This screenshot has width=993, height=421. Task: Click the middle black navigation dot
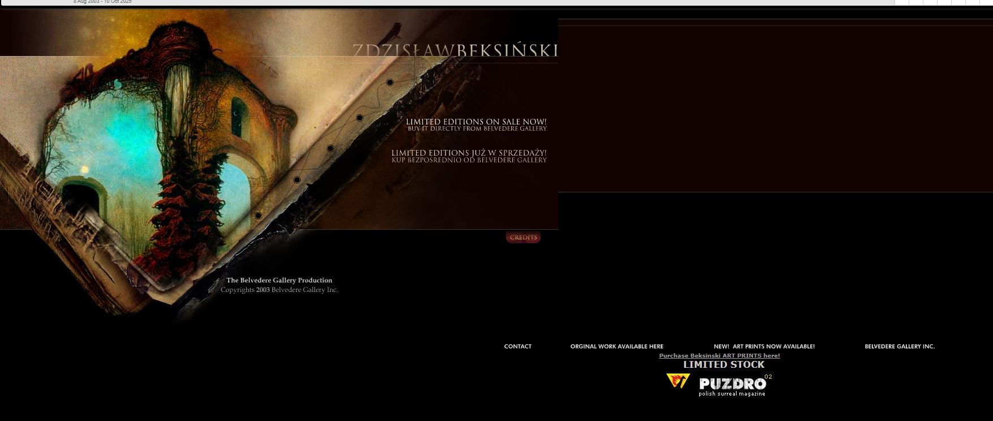click(x=330, y=148)
